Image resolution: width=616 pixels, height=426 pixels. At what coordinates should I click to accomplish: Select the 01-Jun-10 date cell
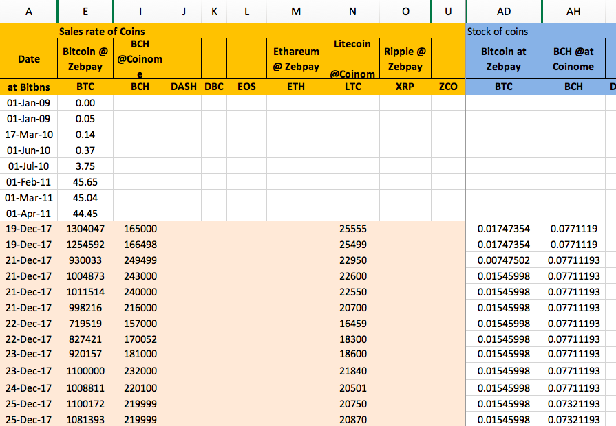pyautogui.click(x=29, y=150)
